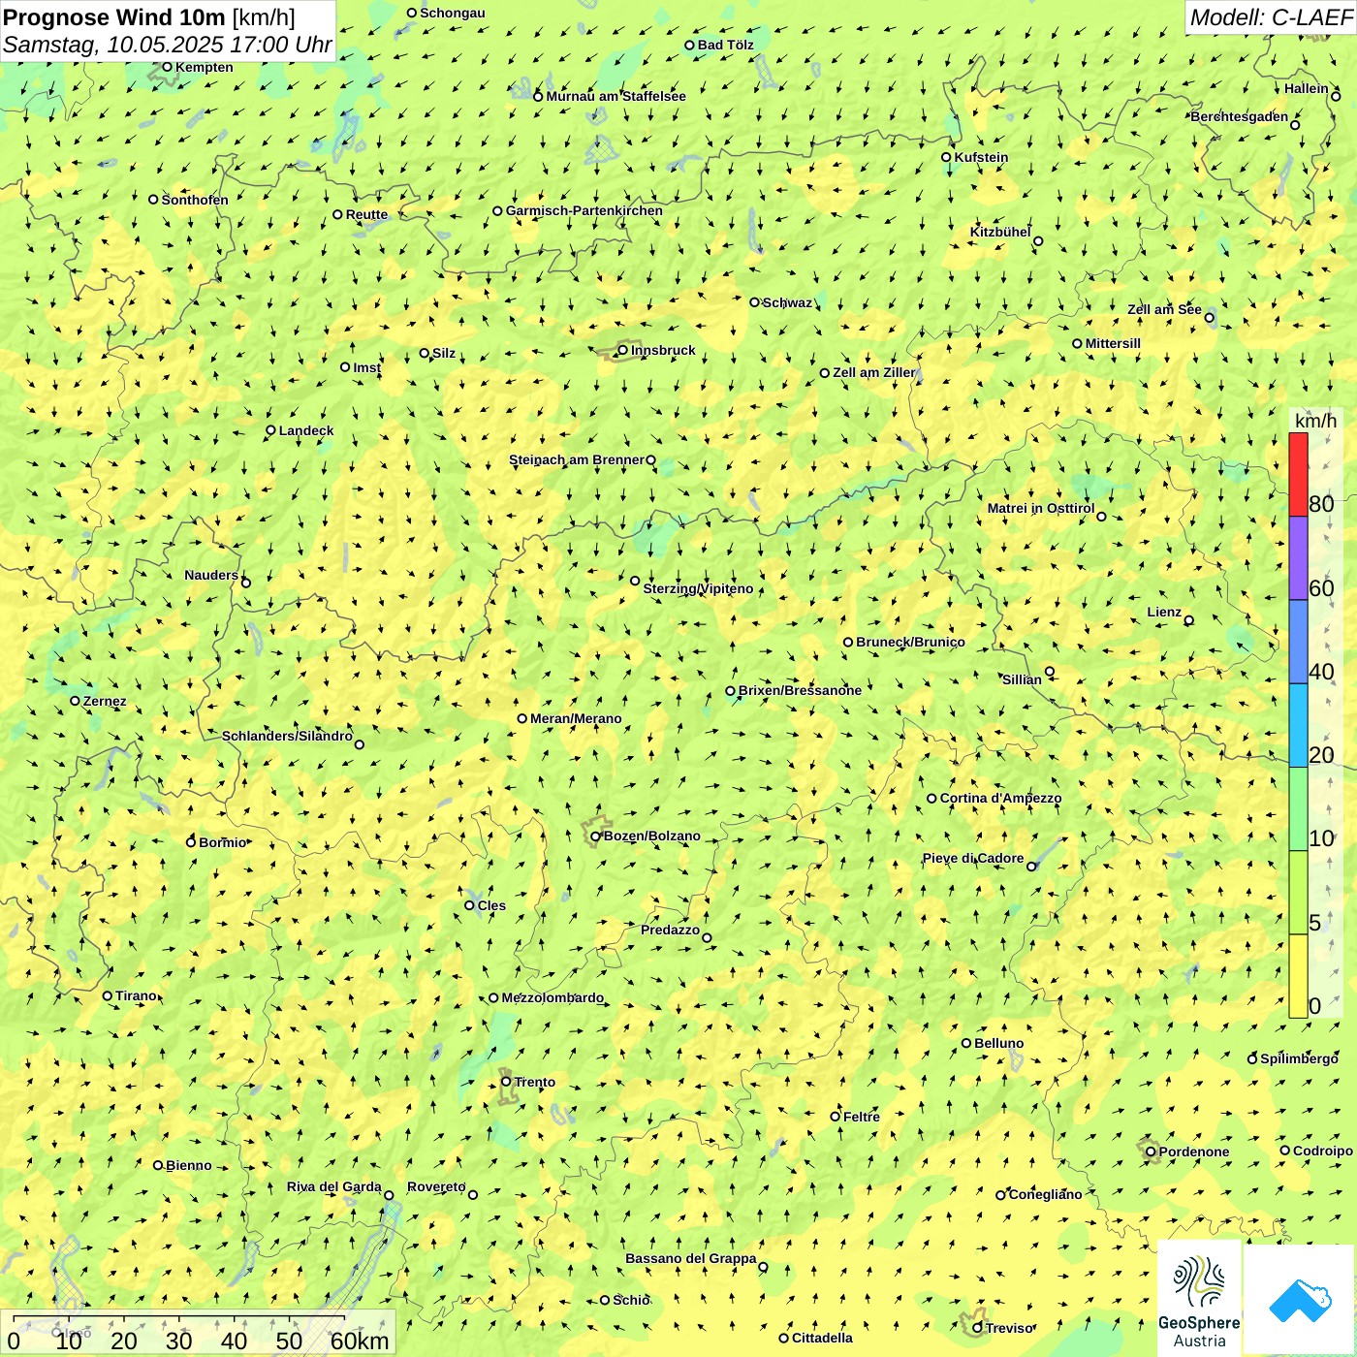Click the Bassano del Grappa label
1357x1357 pixels.
[691, 1258]
